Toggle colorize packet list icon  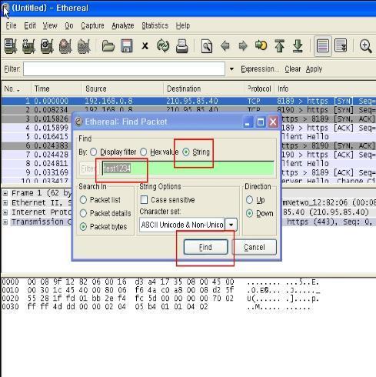(323, 46)
